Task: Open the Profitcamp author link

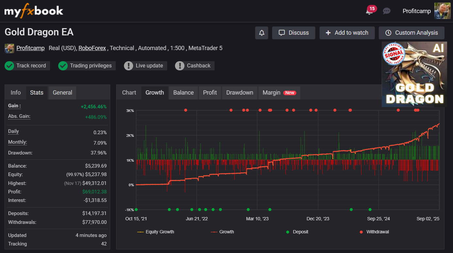Action: coord(30,48)
